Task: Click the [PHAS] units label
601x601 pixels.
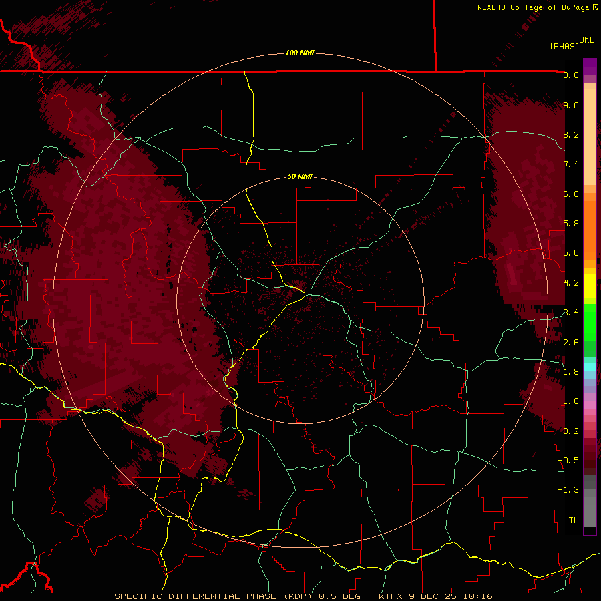Action: [x=564, y=46]
